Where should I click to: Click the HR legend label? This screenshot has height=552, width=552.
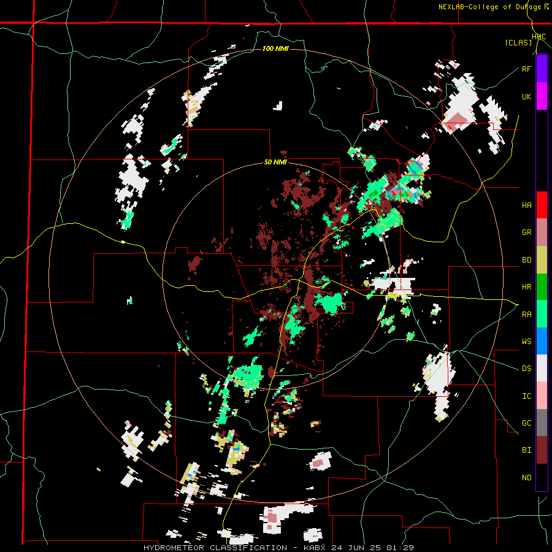pos(526,287)
